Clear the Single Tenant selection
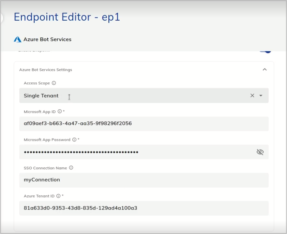The width and height of the screenshot is (287, 234). (252, 95)
